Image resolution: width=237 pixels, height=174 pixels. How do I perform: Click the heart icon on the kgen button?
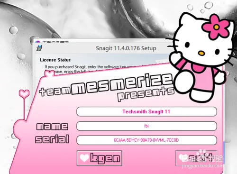coord(84,158)
